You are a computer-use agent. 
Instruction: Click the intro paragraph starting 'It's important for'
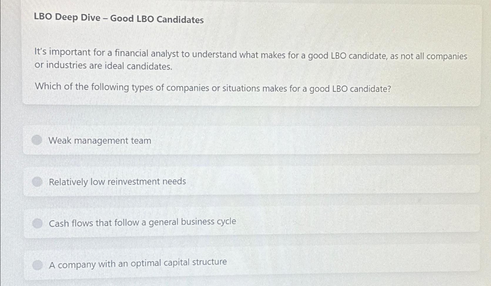point(250,55)
